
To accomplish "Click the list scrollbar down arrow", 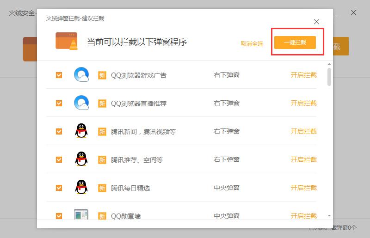I will (x=329, y=216).
